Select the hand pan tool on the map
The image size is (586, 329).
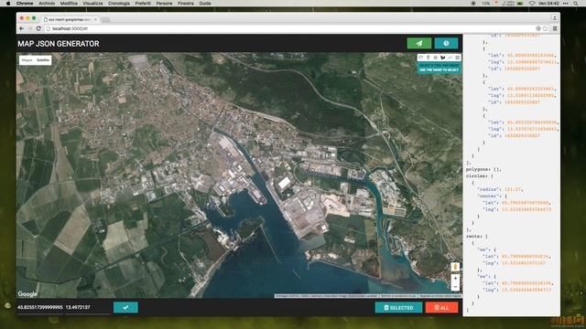(421, 58)
